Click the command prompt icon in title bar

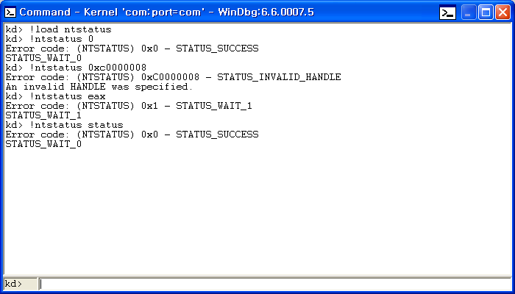pos(447,12)
